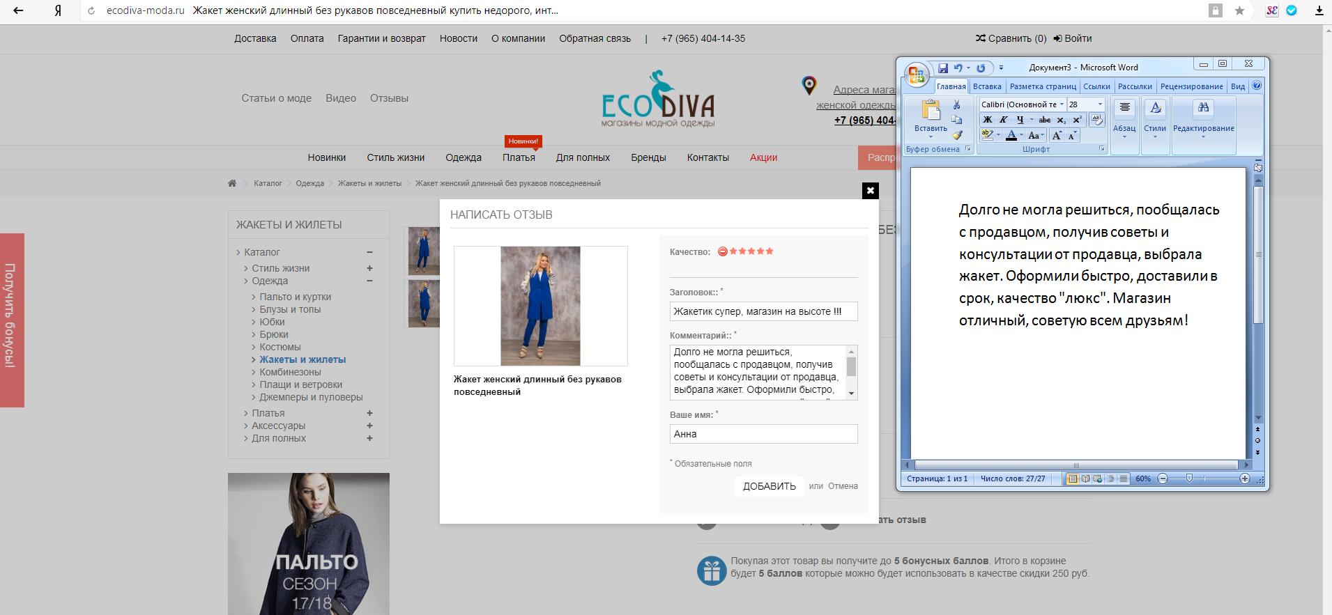
Task: Activate the Format Painter brush
Action: 957,134
